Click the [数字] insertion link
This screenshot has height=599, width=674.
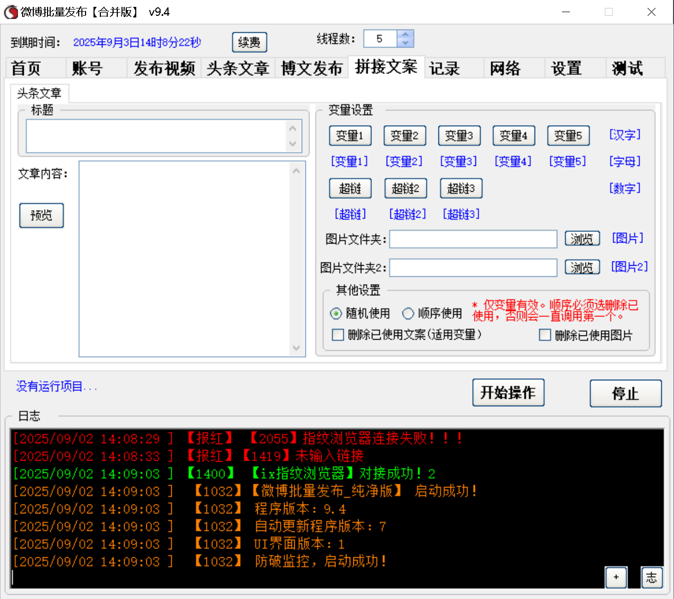(625, 188)
